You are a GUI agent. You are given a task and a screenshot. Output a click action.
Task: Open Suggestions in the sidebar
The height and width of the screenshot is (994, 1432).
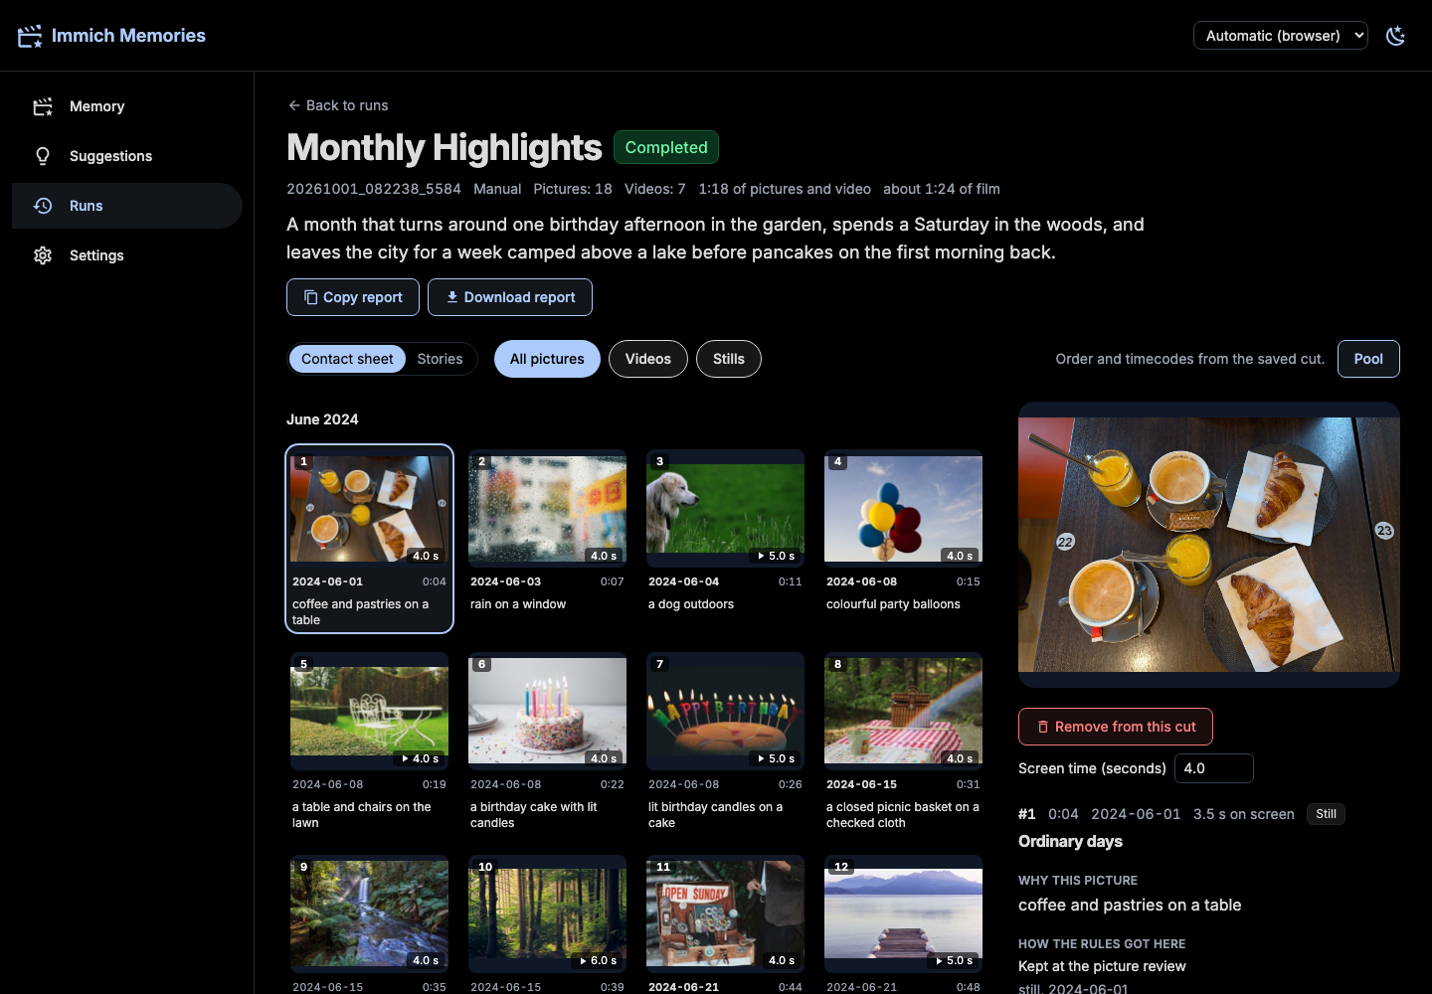pyautogui.click(x=127, y=156)
